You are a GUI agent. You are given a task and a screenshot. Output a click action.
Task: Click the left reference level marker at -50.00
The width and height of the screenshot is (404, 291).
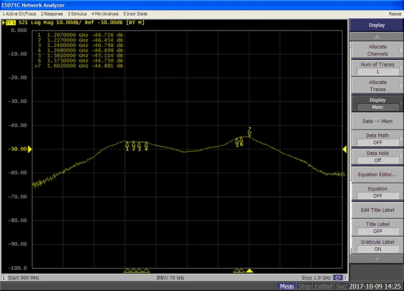[x=30, y=149]
